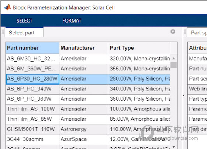The width and height of the screenshot is (207, 149).
Task: Click the 85.00W Amorphous silicon cell
Action: click(x=139, y=119)
